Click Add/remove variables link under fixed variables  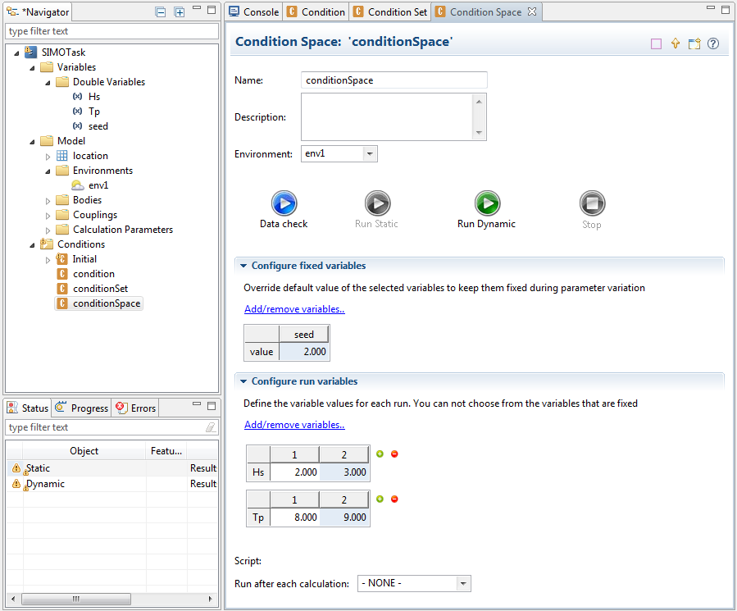click(x=294, y=309)
